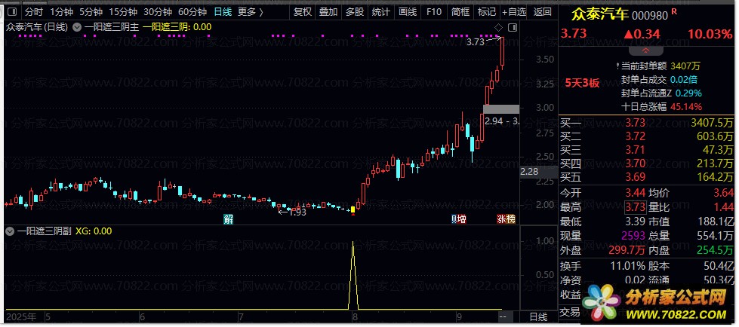Toggle the right info panel icon

[513, 28]
